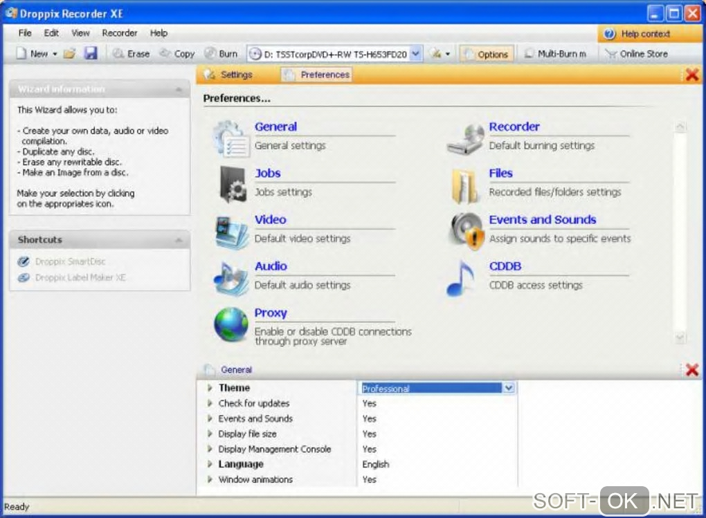Click the Multi-Burn toolbar button
706x518 pixels.
coord(556,53)
